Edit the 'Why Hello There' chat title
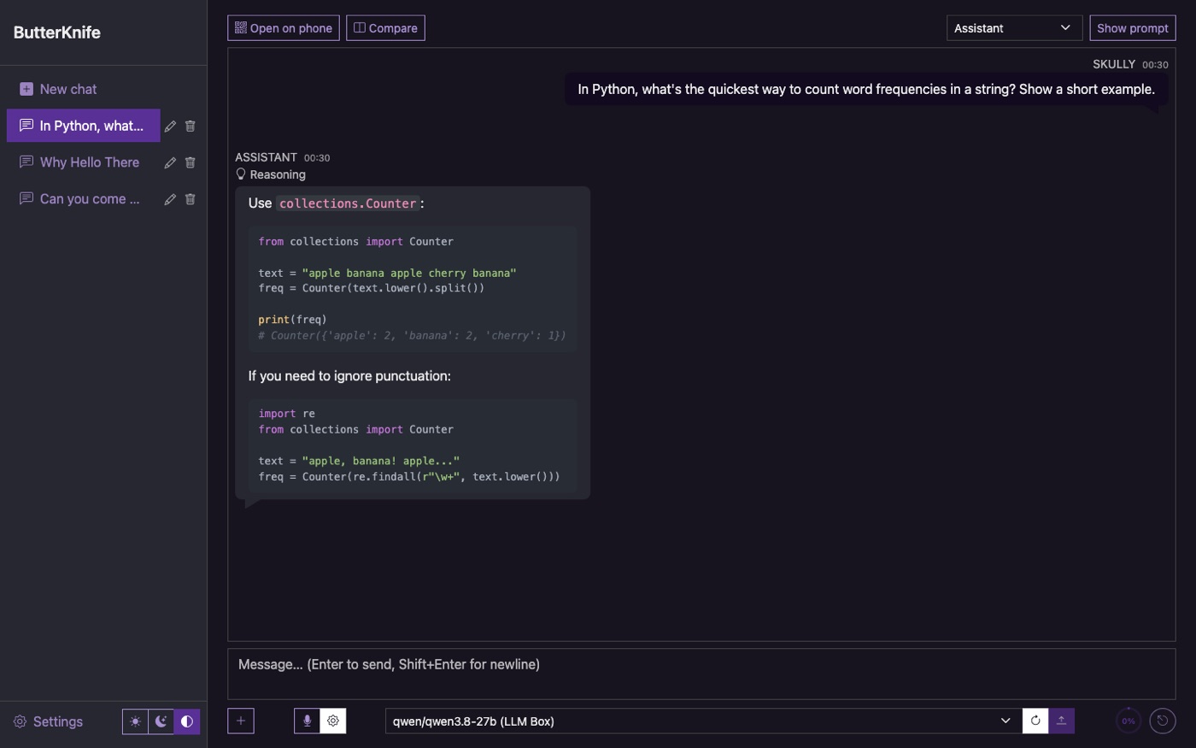The height and width of the screenshot is (748, 1196). pyautogui.click(x=170, y=162)
